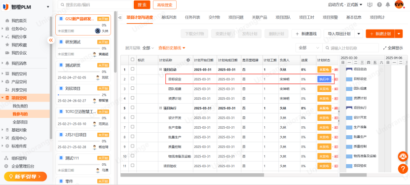Click the collapse panel icon left of 项目计划与进度

click(x=120, y=17)
